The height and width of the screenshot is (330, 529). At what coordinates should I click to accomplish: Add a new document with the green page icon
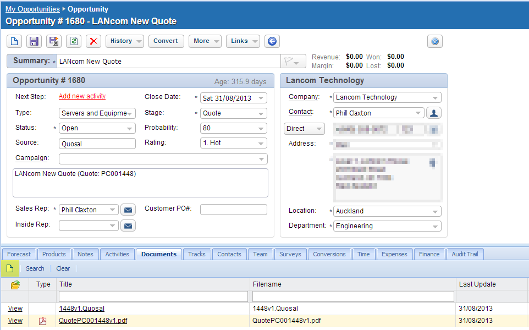click(10, 268)
